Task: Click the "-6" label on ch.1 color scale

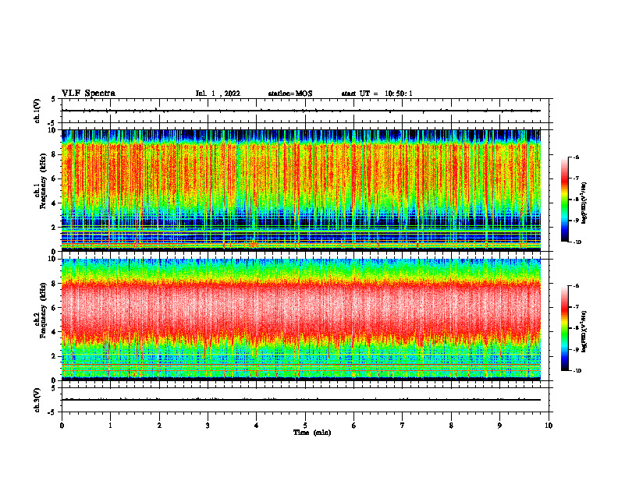Action: coord(576,157)
